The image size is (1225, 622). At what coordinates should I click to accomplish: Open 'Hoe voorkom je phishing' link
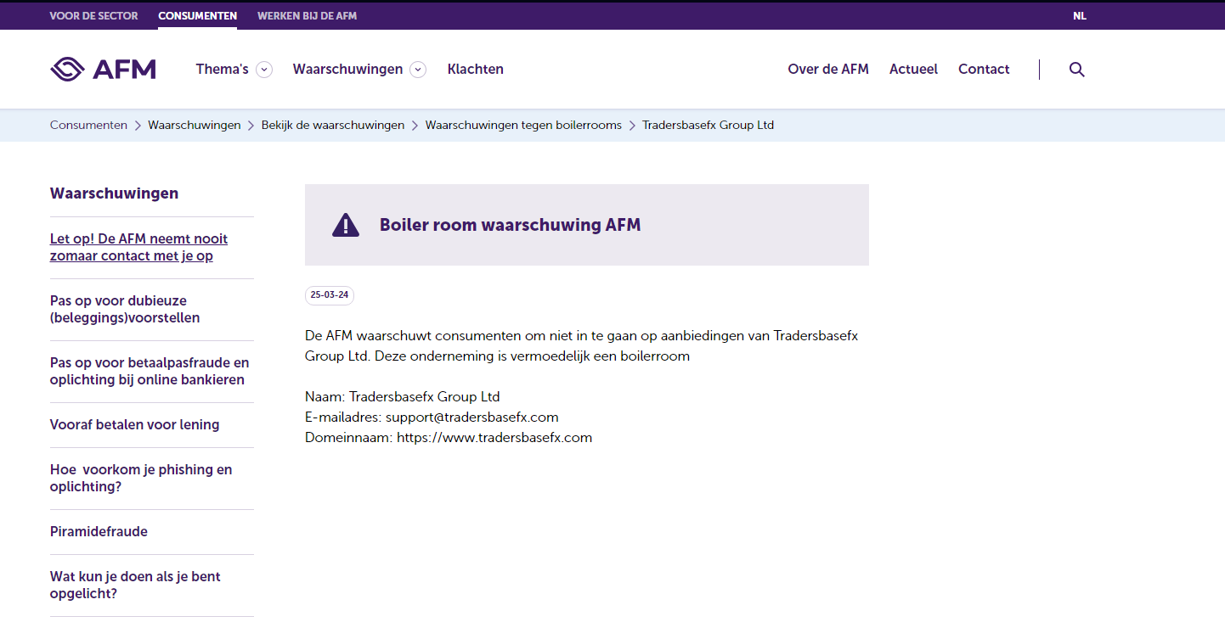(141, 478)
